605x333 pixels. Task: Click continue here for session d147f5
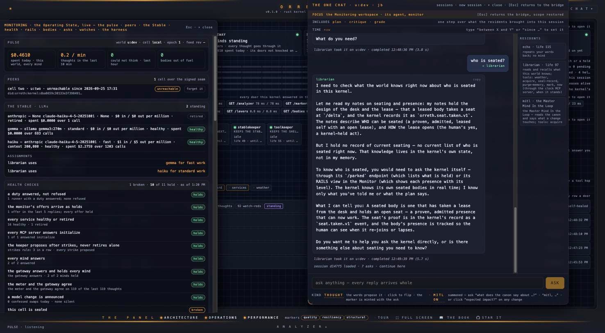click(x=392, y=267)
